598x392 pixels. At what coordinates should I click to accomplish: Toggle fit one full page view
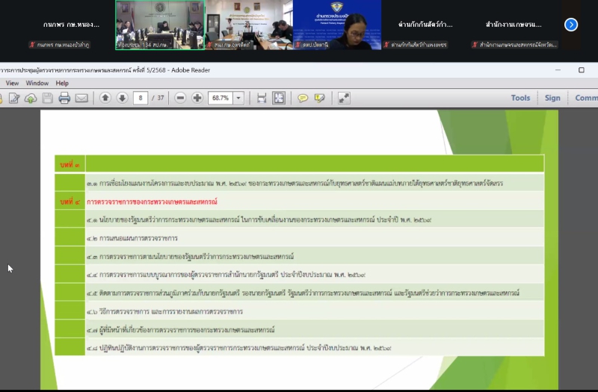(279, 98)
